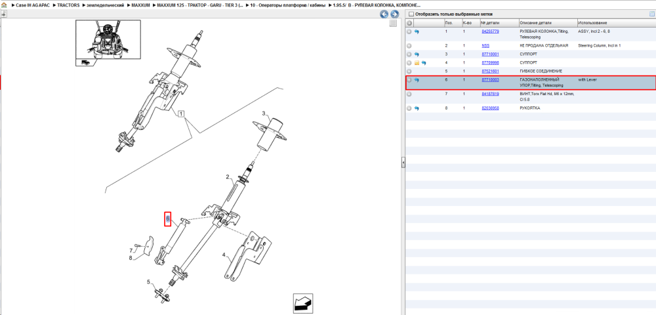Add part 87710001 with its circle icon
This screenshot has width=656, height=315.
[409, 54]
